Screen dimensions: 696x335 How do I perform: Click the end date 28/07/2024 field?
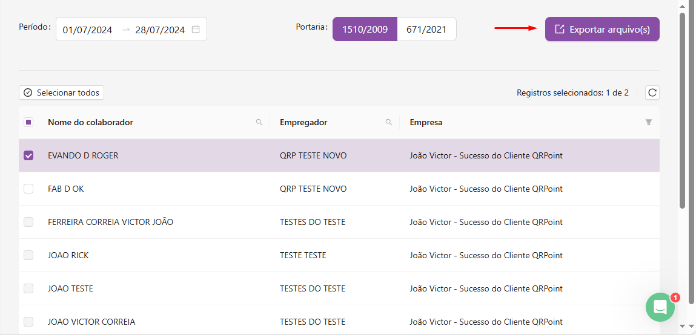(160, 30)
